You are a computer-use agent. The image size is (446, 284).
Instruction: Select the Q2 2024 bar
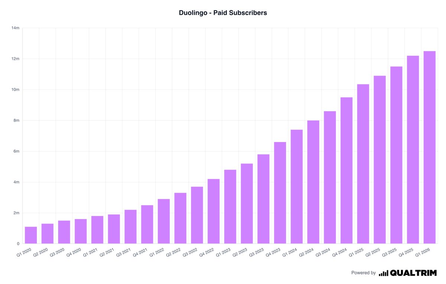[313, 182]
